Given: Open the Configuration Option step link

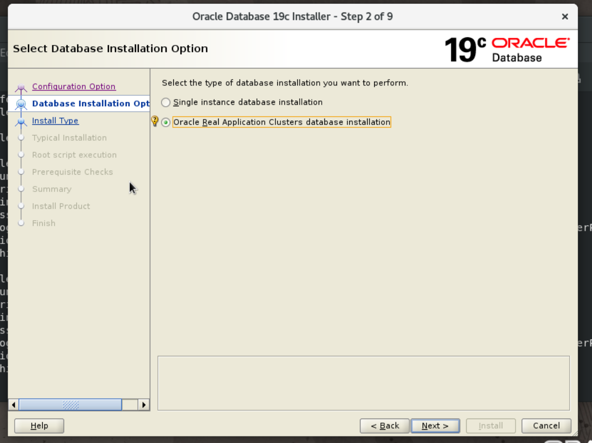Looking at the screenshot, I should (74, 87).
